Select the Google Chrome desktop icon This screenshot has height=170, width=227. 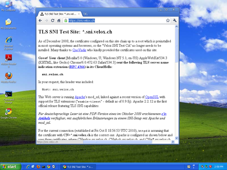9,113
